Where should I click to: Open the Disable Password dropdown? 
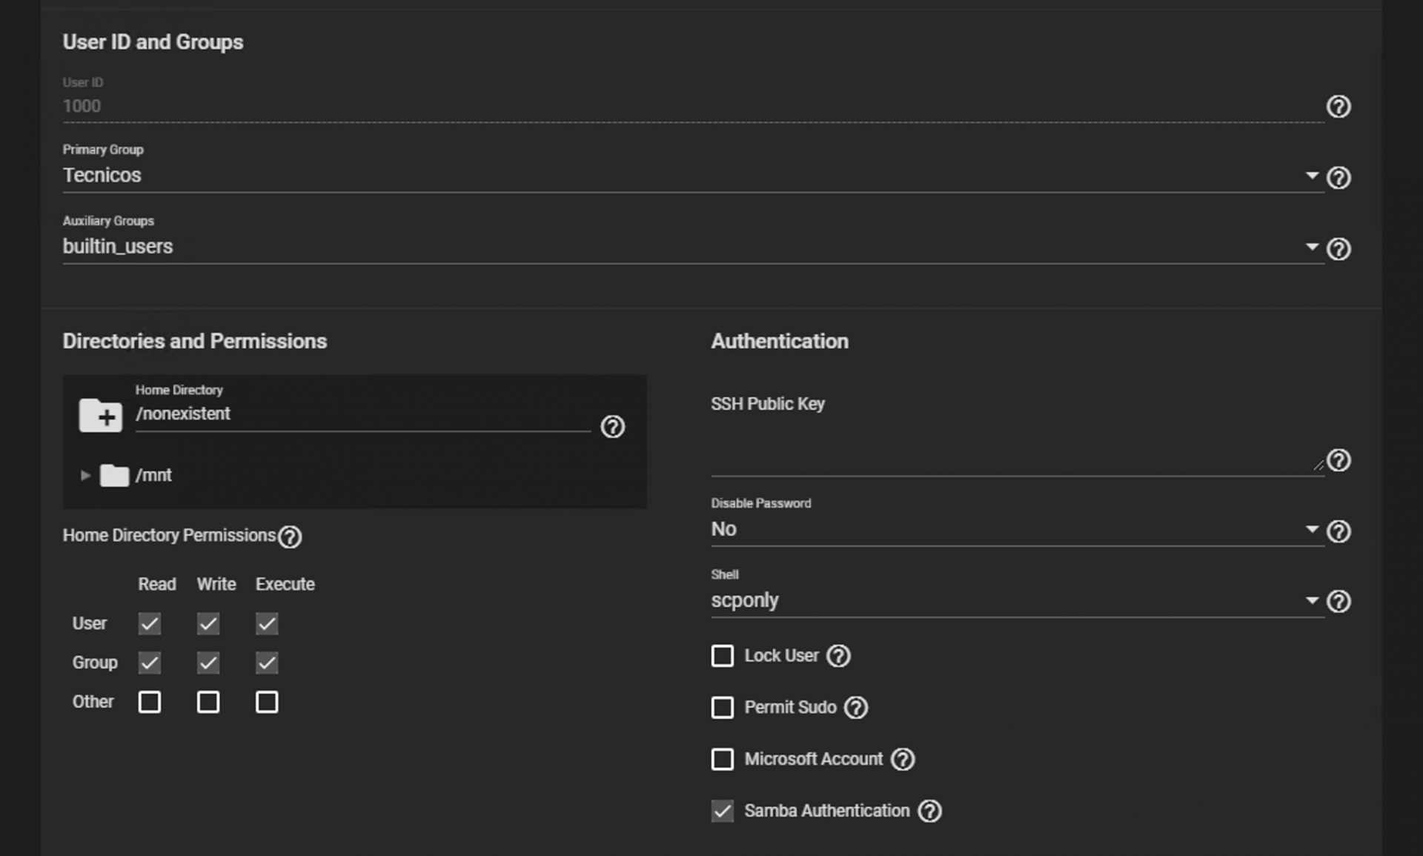(x=1017, y=529)
